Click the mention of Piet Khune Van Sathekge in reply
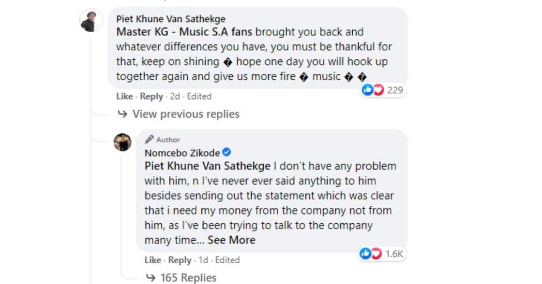Screen dimensions: 542x284 point(207,166)
